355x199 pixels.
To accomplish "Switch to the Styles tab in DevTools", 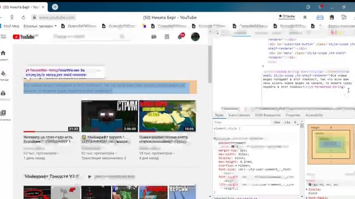I will pyautogui.click(x=219, y=115).
